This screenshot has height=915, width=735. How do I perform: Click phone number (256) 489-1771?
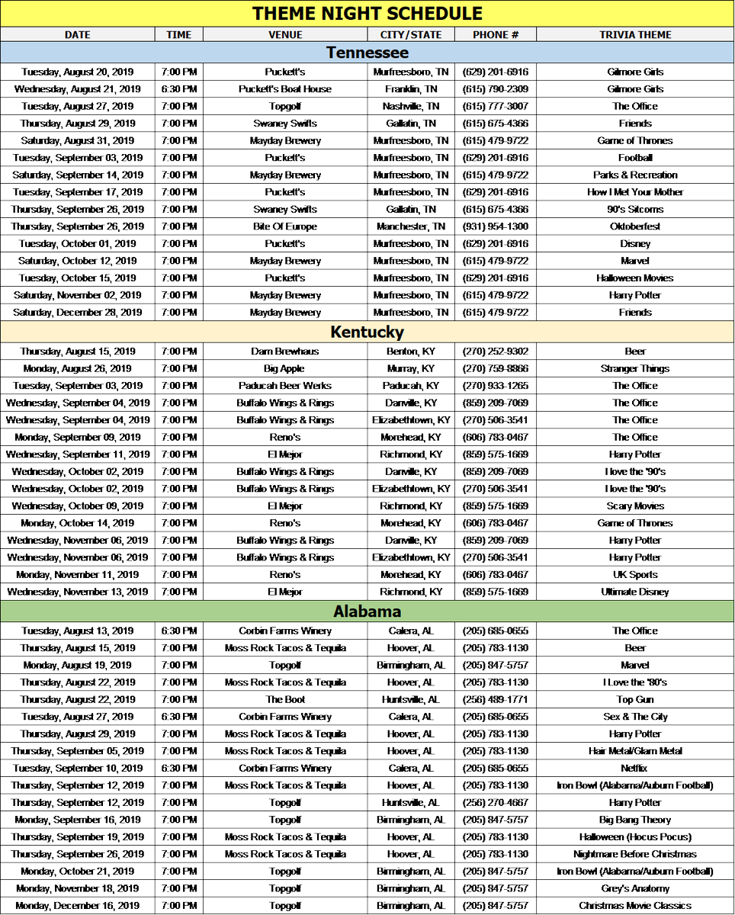coord(496,699)
